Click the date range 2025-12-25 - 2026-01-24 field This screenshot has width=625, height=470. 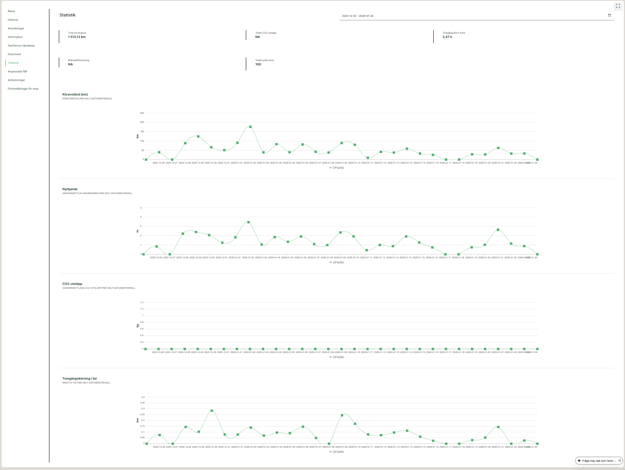tap(471, 16)
